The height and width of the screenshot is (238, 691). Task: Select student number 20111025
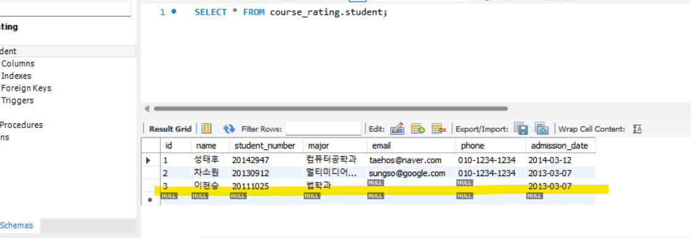[x=266, y=186]
